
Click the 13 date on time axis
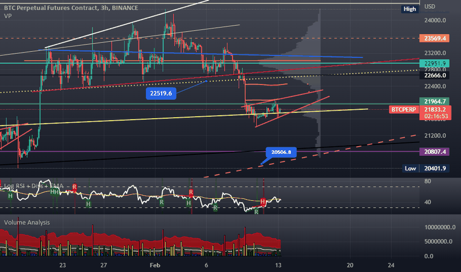pyautogui.click(x=278, y=265)
